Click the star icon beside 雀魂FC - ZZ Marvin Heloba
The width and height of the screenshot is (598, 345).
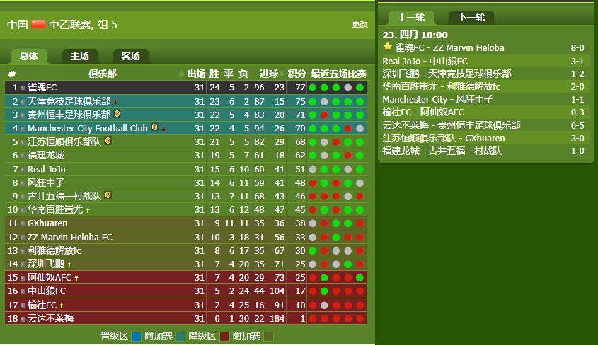tap(388, 47)
